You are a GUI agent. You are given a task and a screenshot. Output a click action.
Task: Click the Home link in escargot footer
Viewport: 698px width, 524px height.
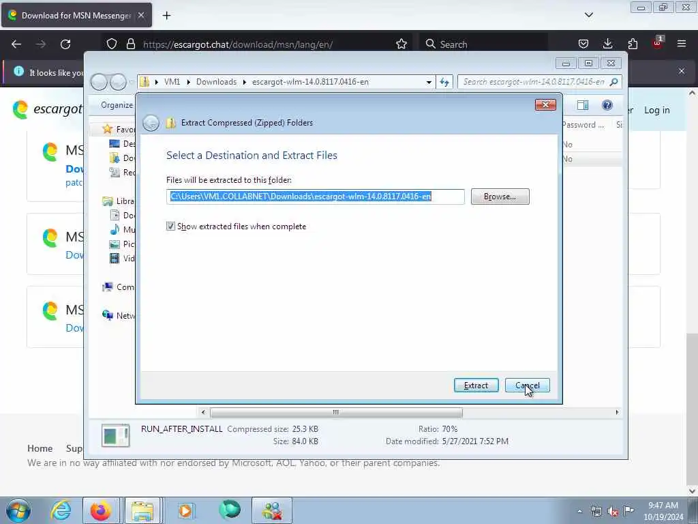coord(40,448)
